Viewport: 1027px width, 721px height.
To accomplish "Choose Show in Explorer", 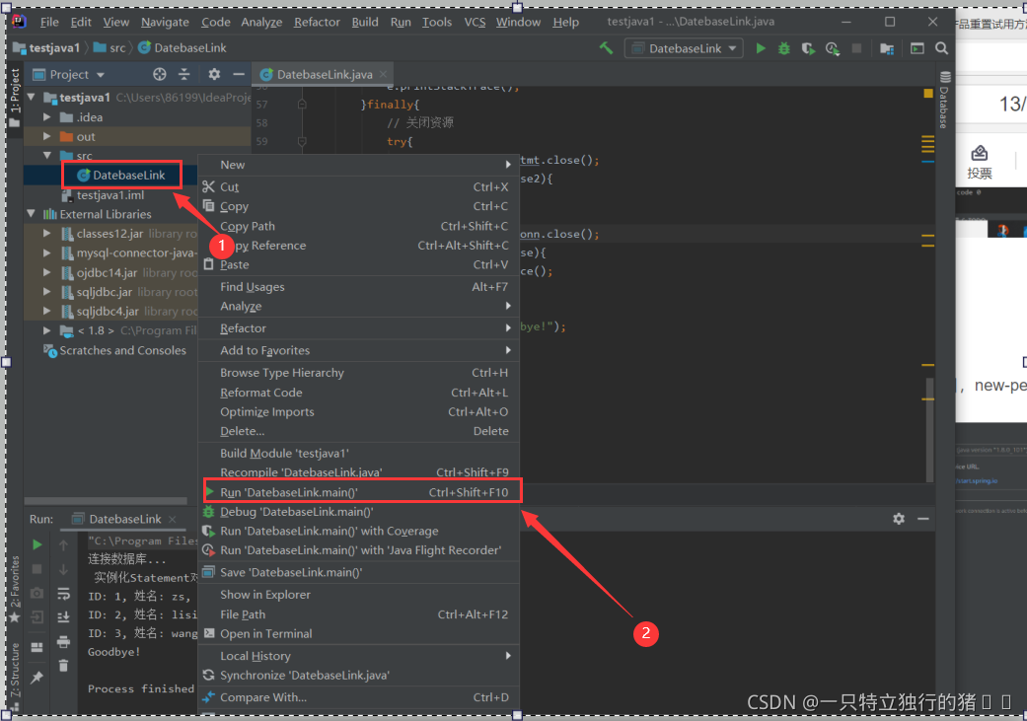I will tap(359, 595).
